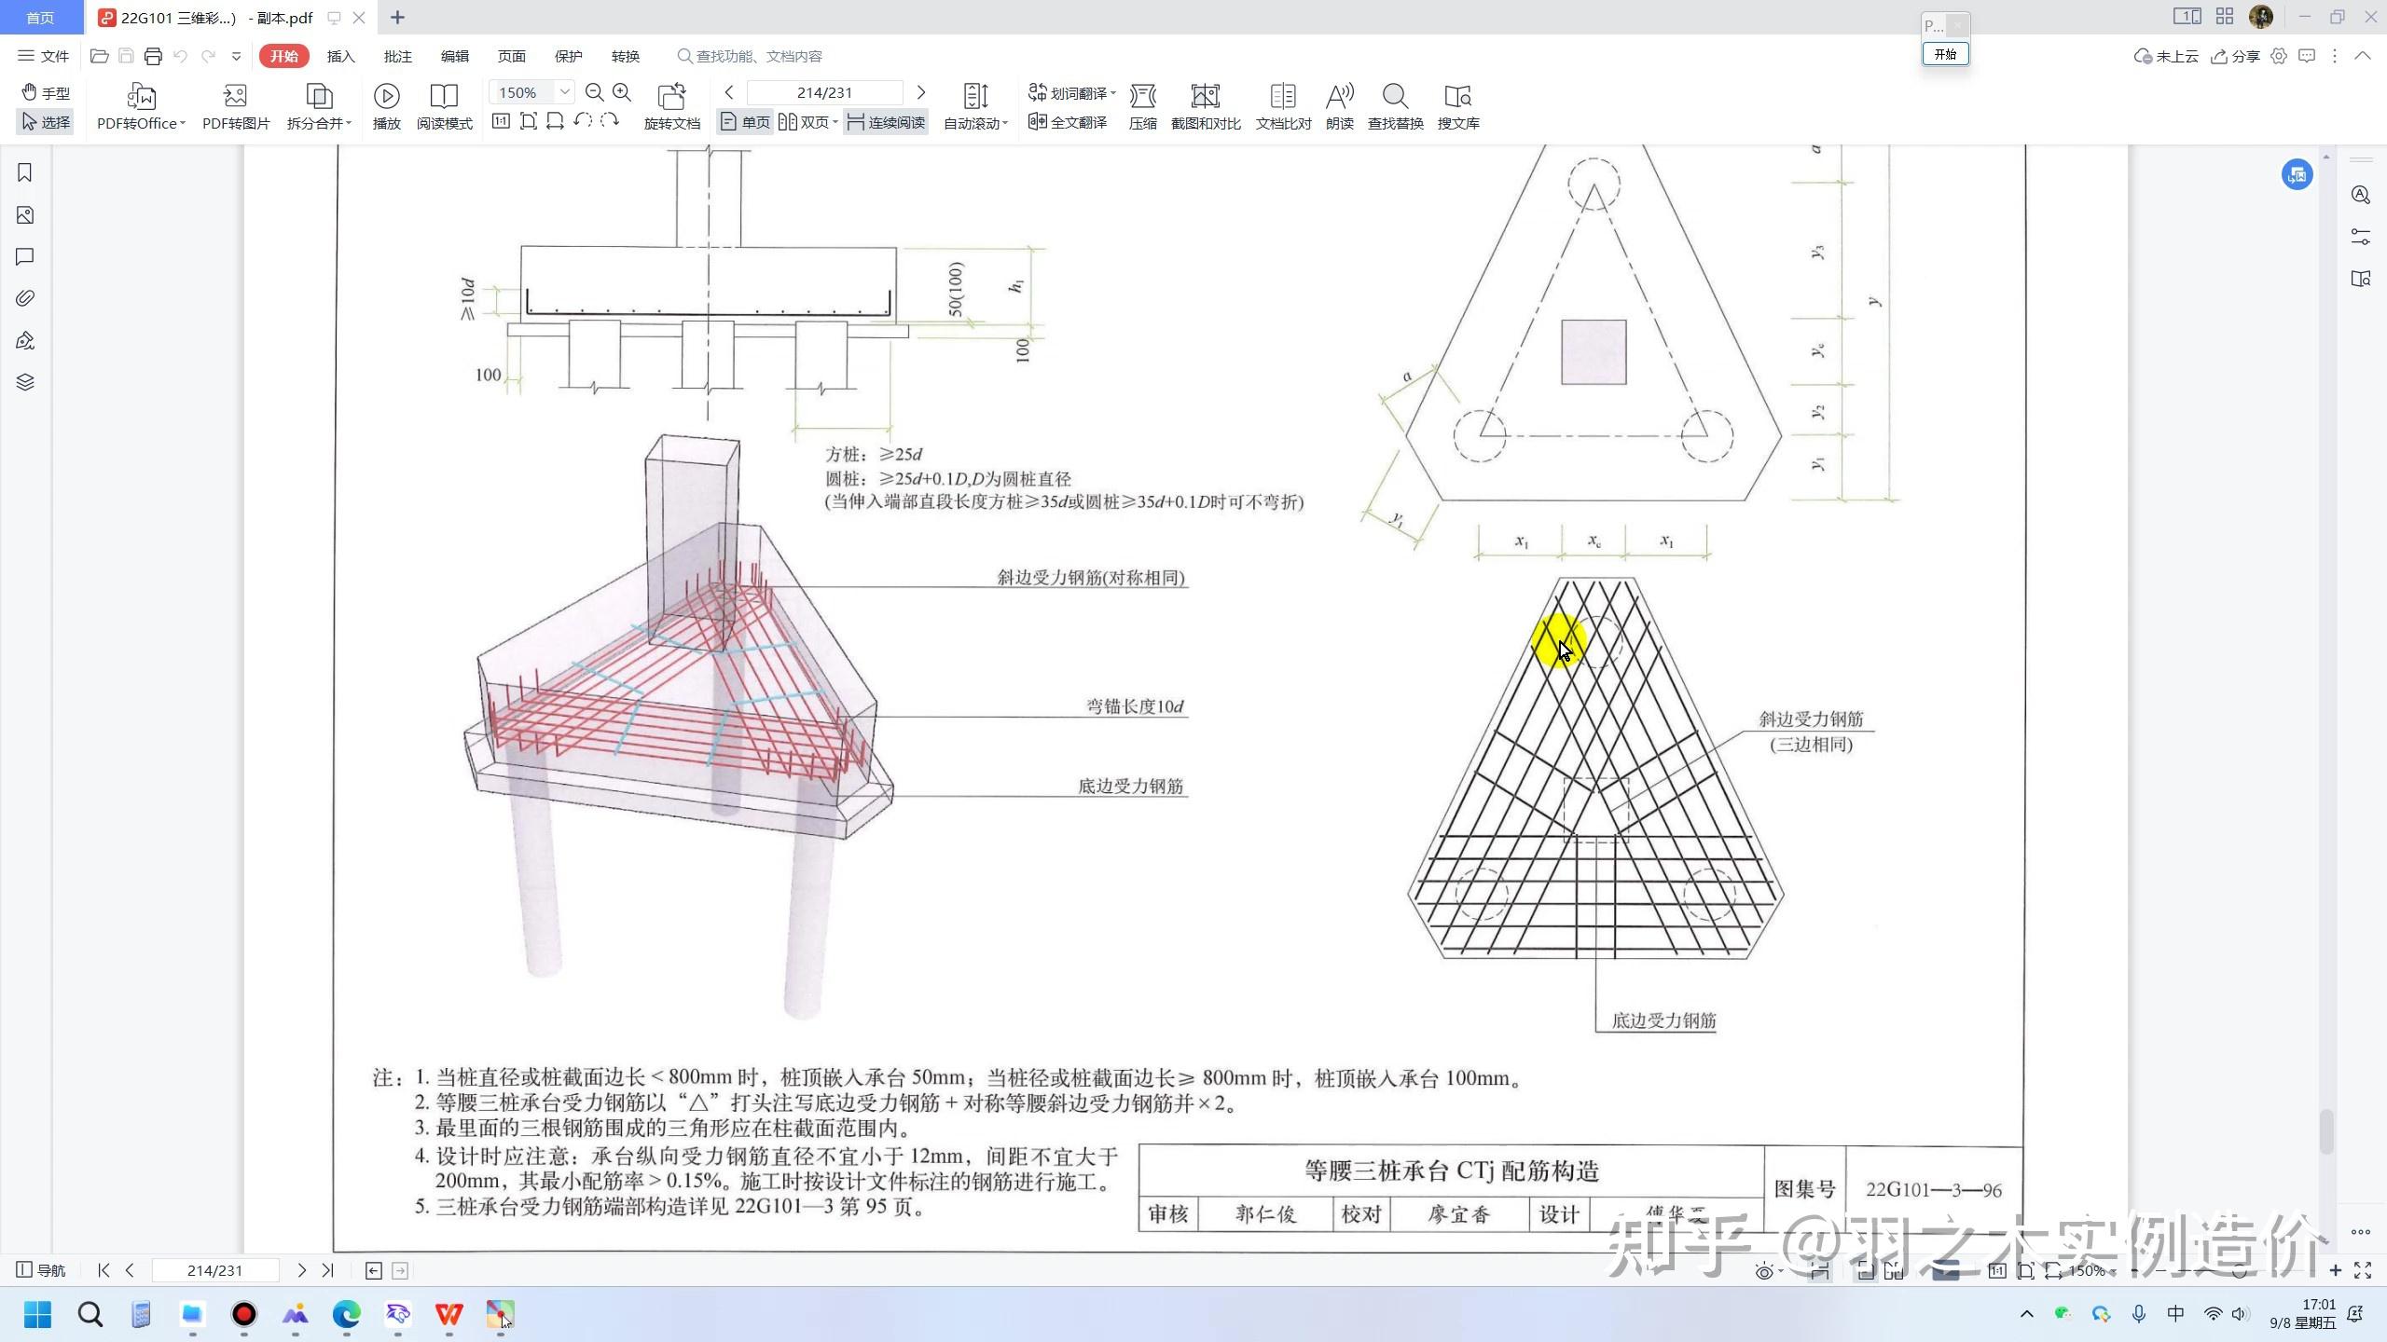2387x1342 pixels.
Task: Rotate page counterclockwise icon
Action: (583, 121)
